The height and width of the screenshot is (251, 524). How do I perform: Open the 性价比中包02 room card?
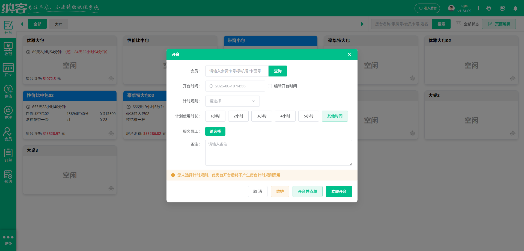[70, 115]
